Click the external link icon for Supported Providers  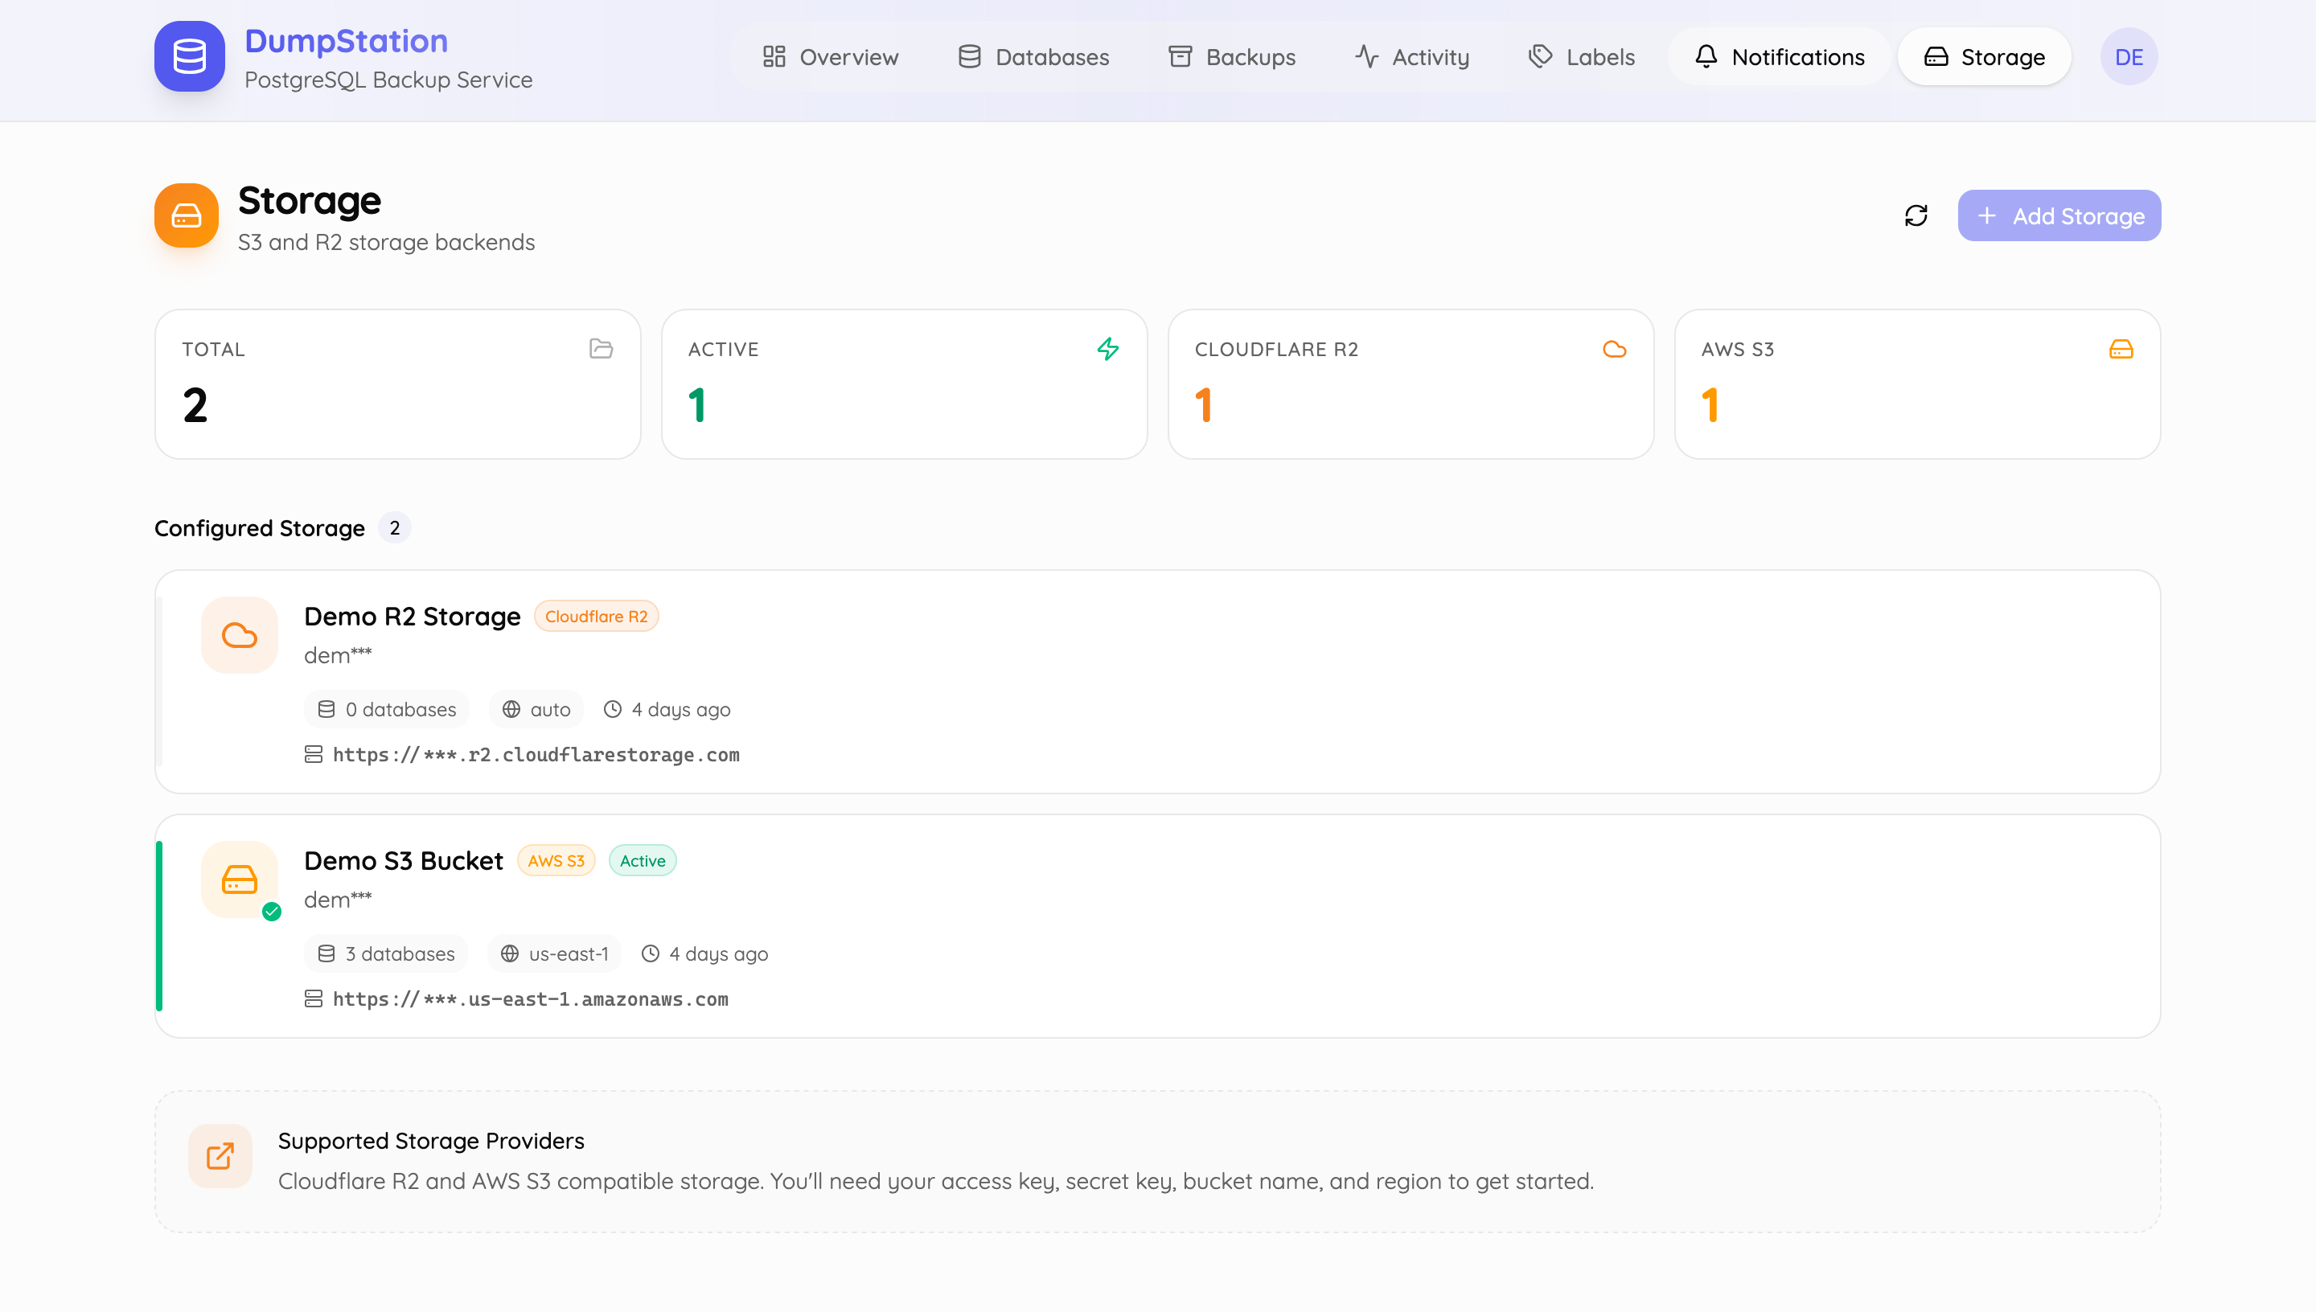[220, 1156]
